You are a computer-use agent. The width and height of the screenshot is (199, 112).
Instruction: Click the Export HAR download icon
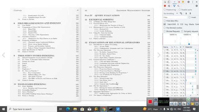click(190, 13)
